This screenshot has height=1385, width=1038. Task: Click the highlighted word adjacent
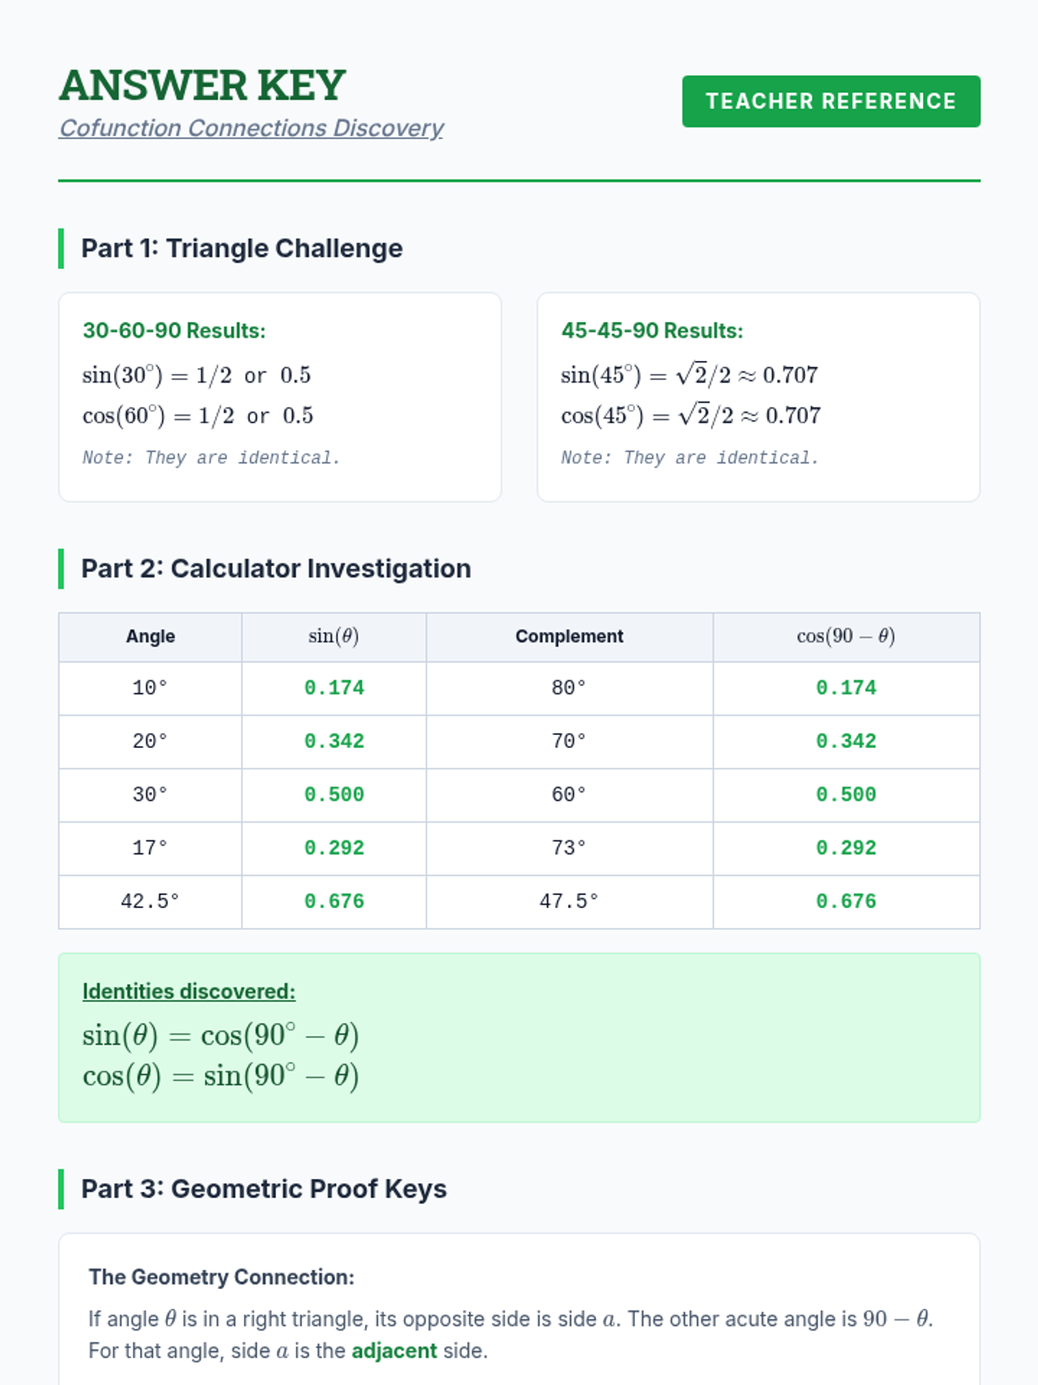tap(394, 1351)
